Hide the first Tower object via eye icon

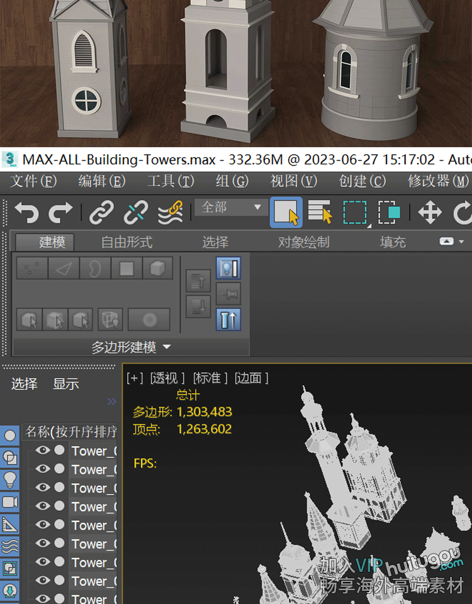tap(42, 450)
